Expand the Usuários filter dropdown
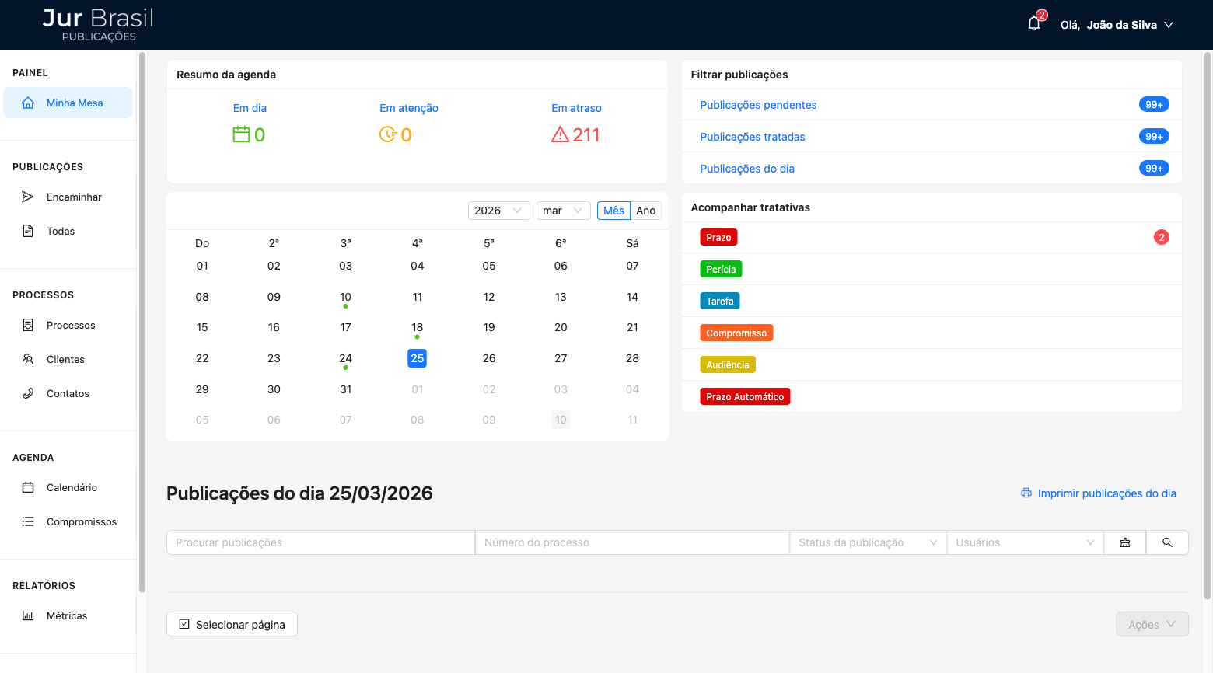 pos(1024,542)
